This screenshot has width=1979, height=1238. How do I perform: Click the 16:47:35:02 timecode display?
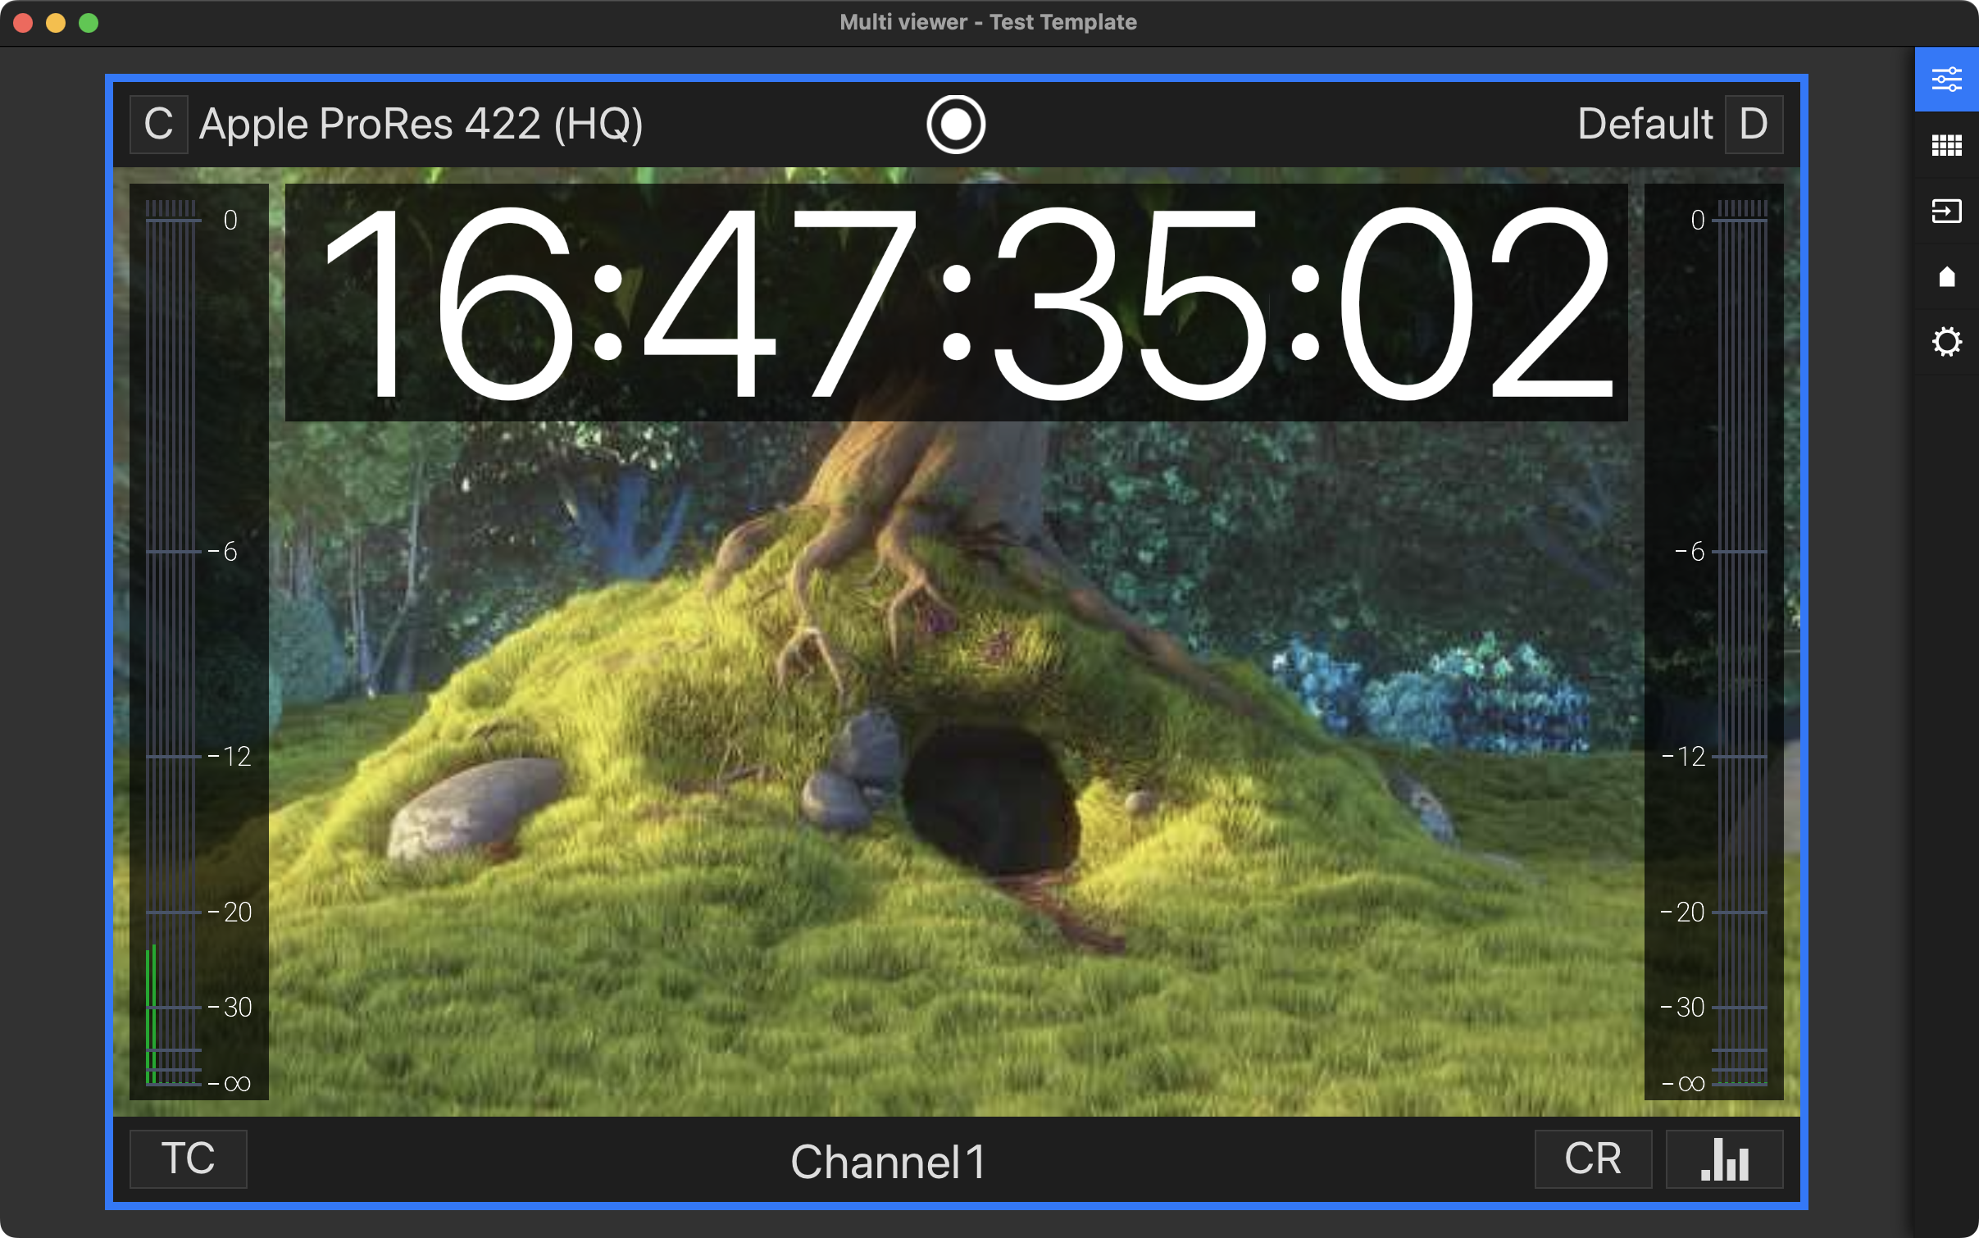956,303
